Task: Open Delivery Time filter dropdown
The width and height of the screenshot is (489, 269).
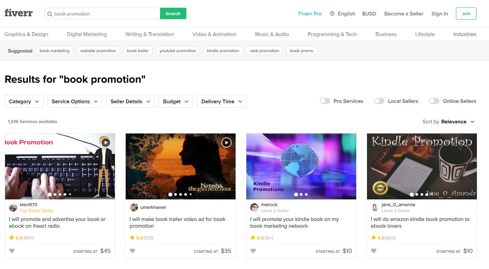Action: point(222,101)
